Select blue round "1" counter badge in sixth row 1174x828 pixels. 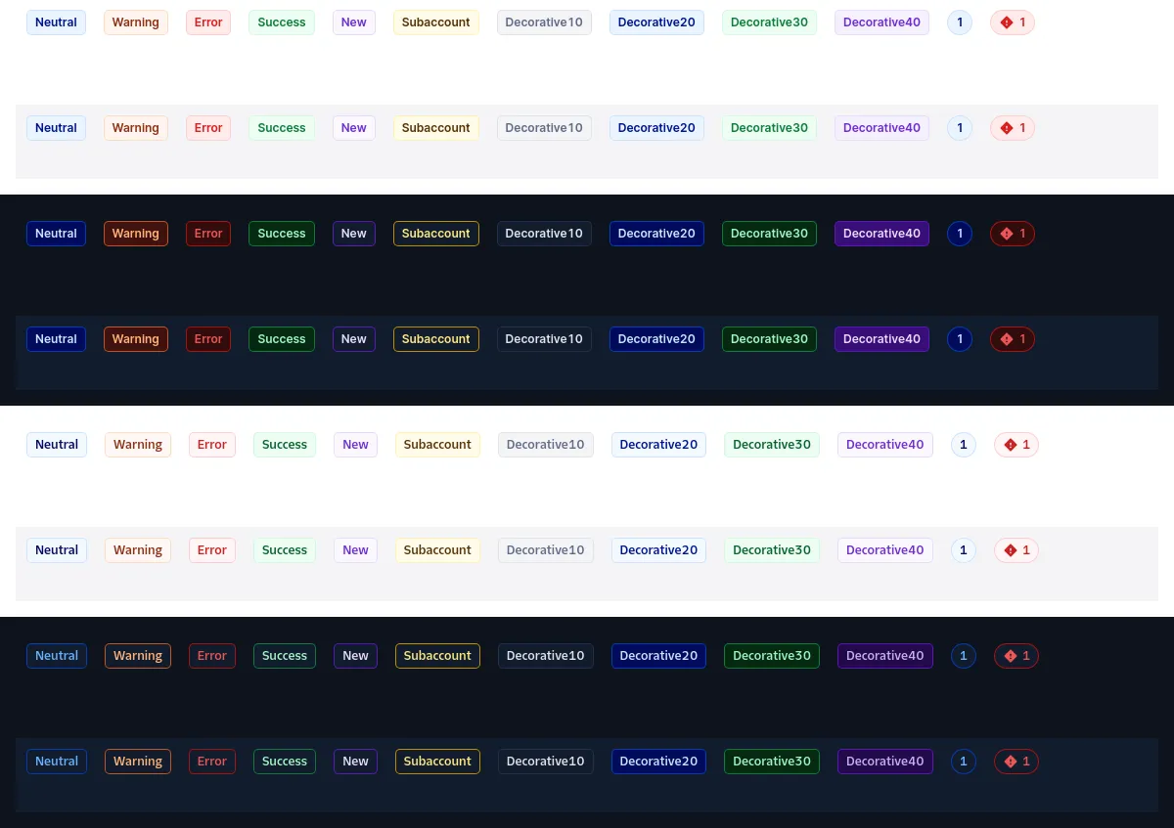coord(964,550)
